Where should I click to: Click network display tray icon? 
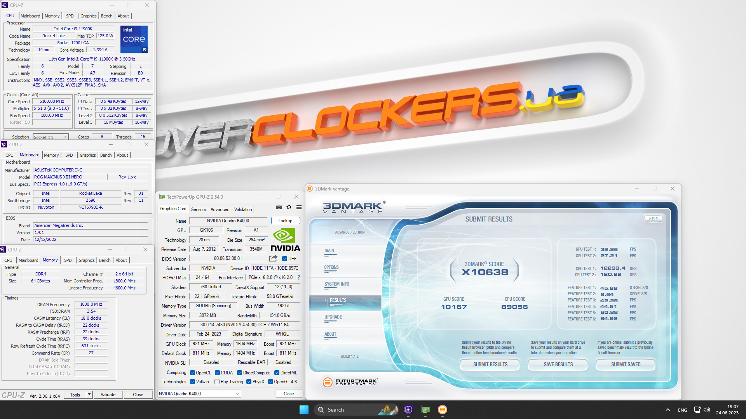pyautogui.click(x=697, y=410)
